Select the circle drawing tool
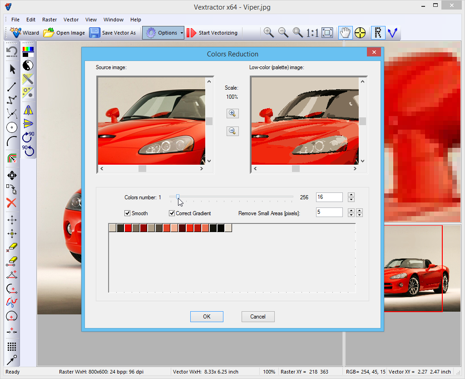Image resolution: width=465 pixels, height=379 pixels. (12, 128)
